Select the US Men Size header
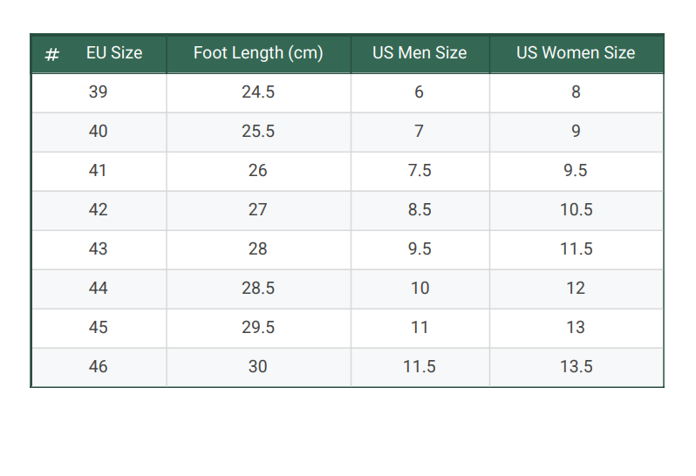The image size is (696, 476). pos(420,53)
